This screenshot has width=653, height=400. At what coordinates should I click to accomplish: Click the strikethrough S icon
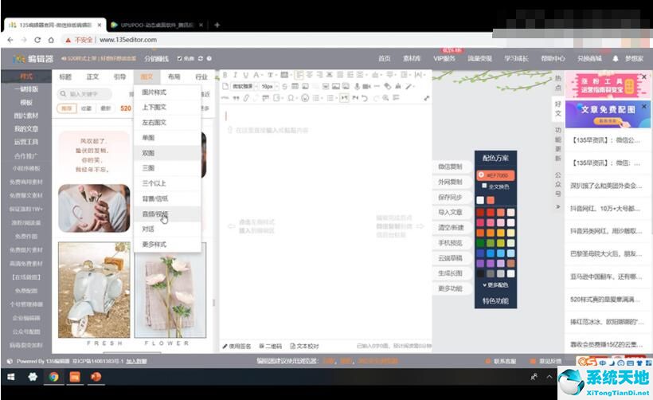click(284, 86)
